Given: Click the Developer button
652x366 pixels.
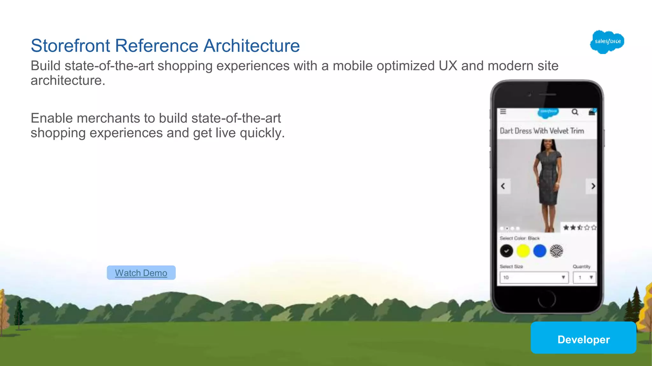Looking at the screenshot, I should (x=584, y=338).
